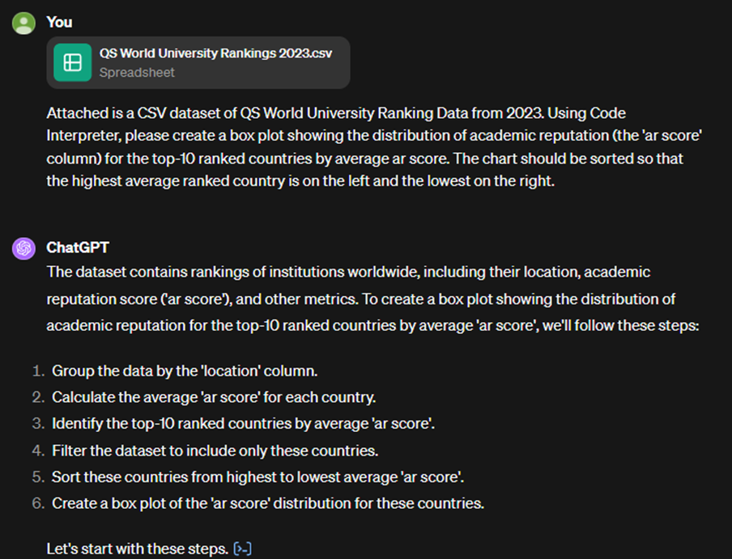Click the line ending "we'll follow these steps:"
This screenshot has height=559, width=732.
[x=369, y=325]
